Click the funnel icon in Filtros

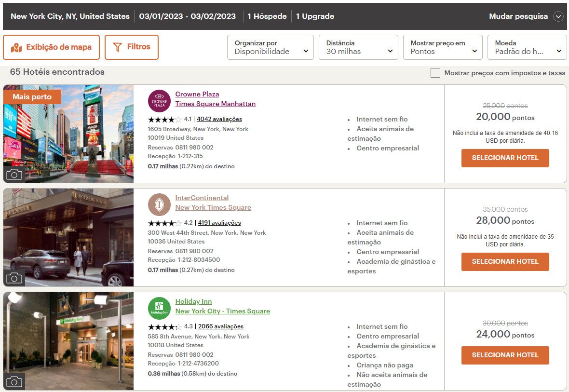(x=117, y=47)
